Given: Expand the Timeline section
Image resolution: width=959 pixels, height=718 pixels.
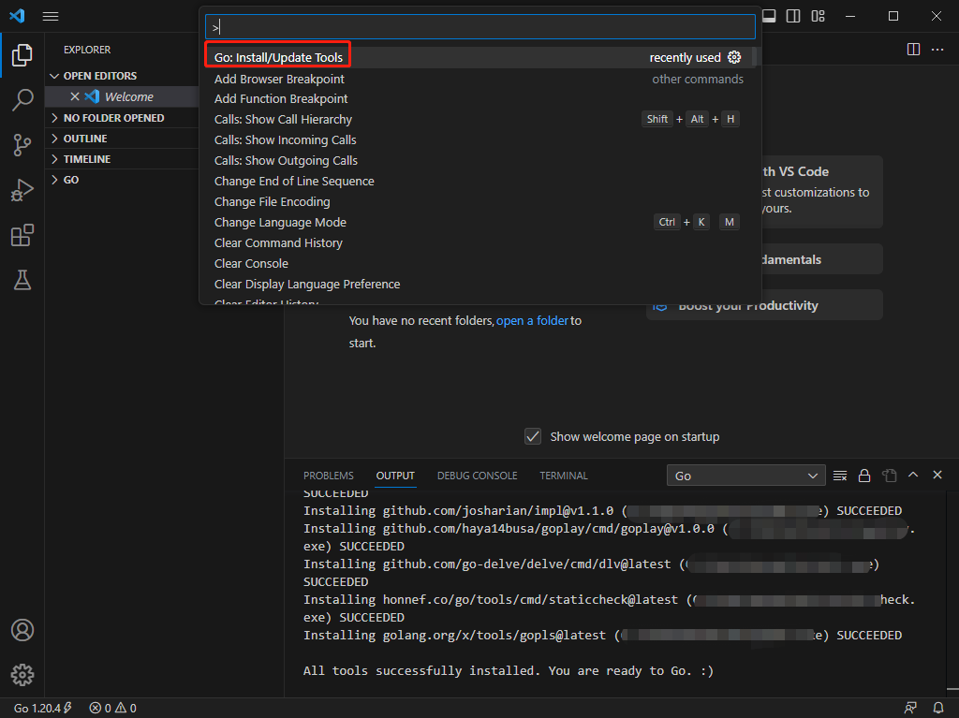Looking at the screenshot, I should [122, 159].
